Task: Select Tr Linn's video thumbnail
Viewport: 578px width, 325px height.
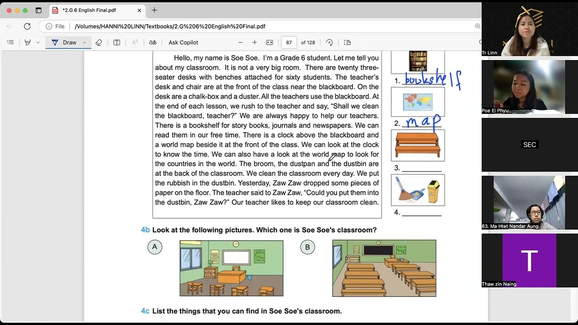Action: tap(530, 29)
